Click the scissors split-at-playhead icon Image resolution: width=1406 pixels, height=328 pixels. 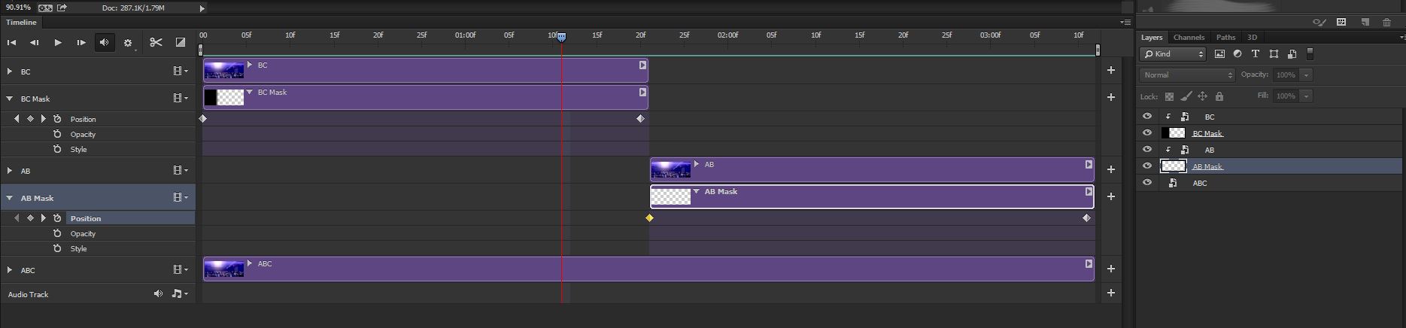(x=156, y=43)
